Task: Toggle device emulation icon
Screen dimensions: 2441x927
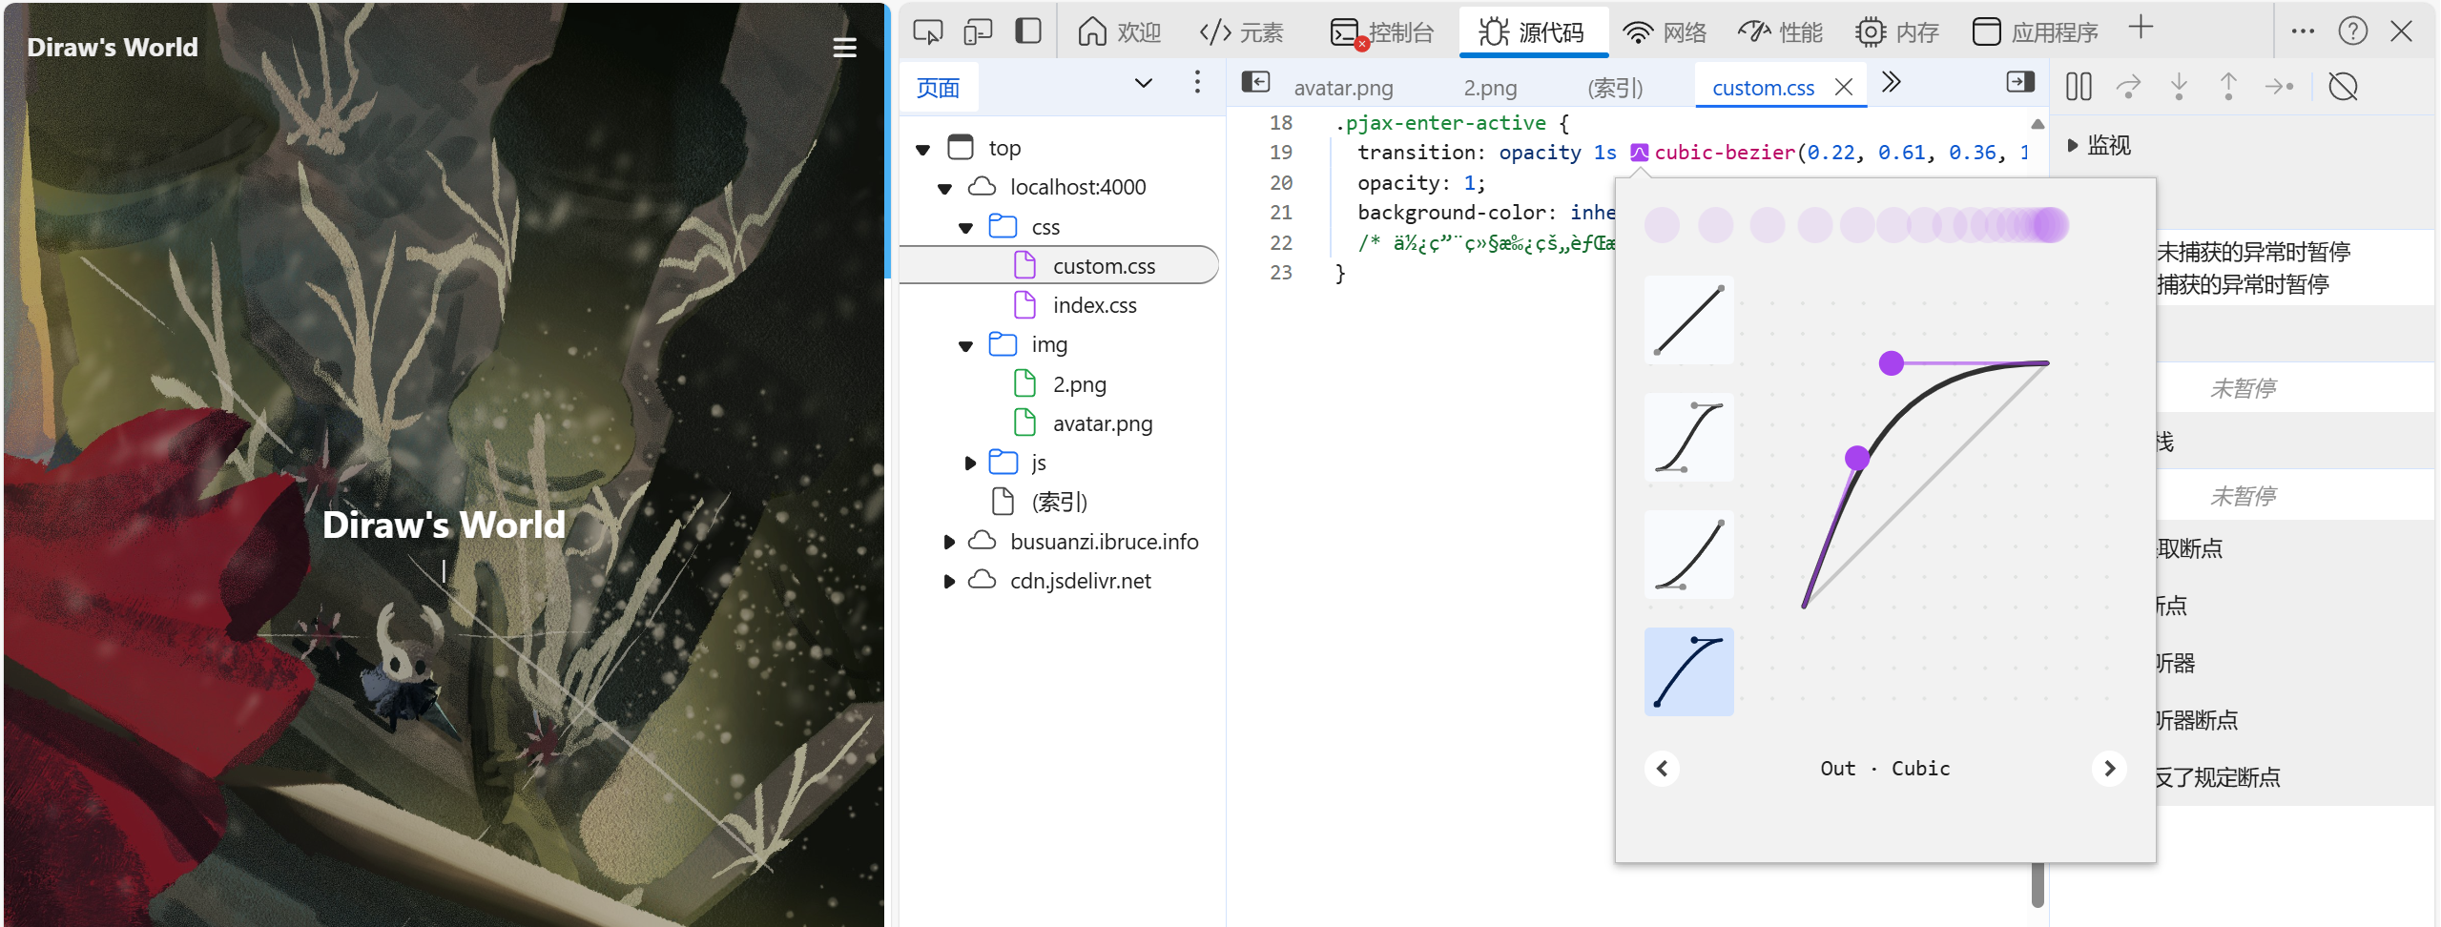Action: [x=978, y=32]
